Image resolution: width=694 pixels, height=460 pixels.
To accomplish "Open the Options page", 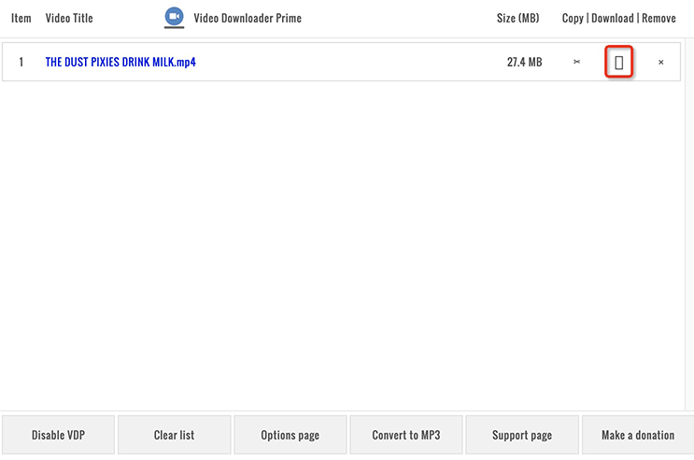I will click(x=290, y=435).
